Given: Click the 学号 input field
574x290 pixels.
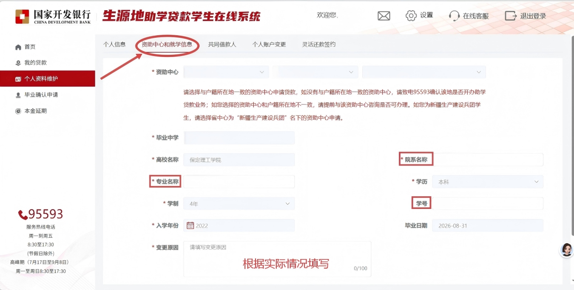Looking at the screenshot, I should (x=488, y=204).
